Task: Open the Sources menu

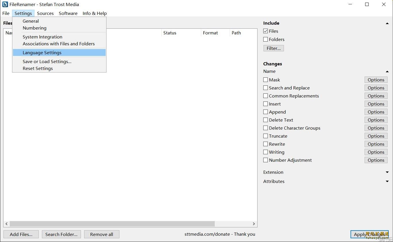Action: tap(45, 13)
